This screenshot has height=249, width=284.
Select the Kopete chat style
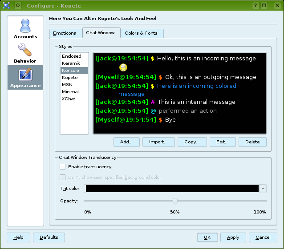tap(74, 78)
